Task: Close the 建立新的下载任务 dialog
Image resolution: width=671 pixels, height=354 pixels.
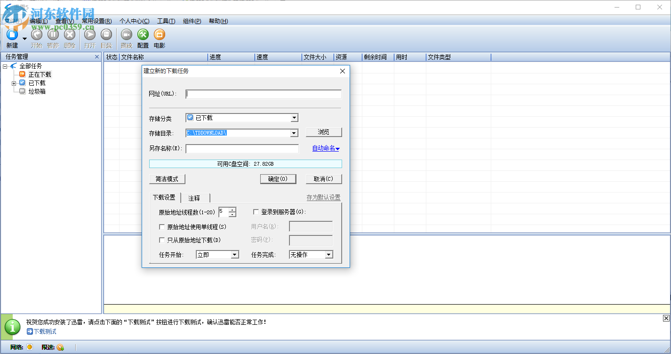Action: (343, 71)
